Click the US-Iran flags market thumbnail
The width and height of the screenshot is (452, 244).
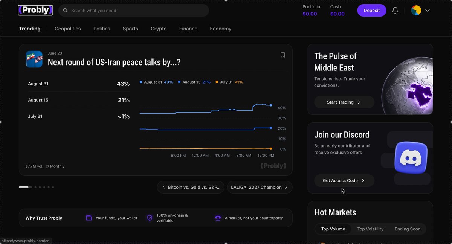34,59
